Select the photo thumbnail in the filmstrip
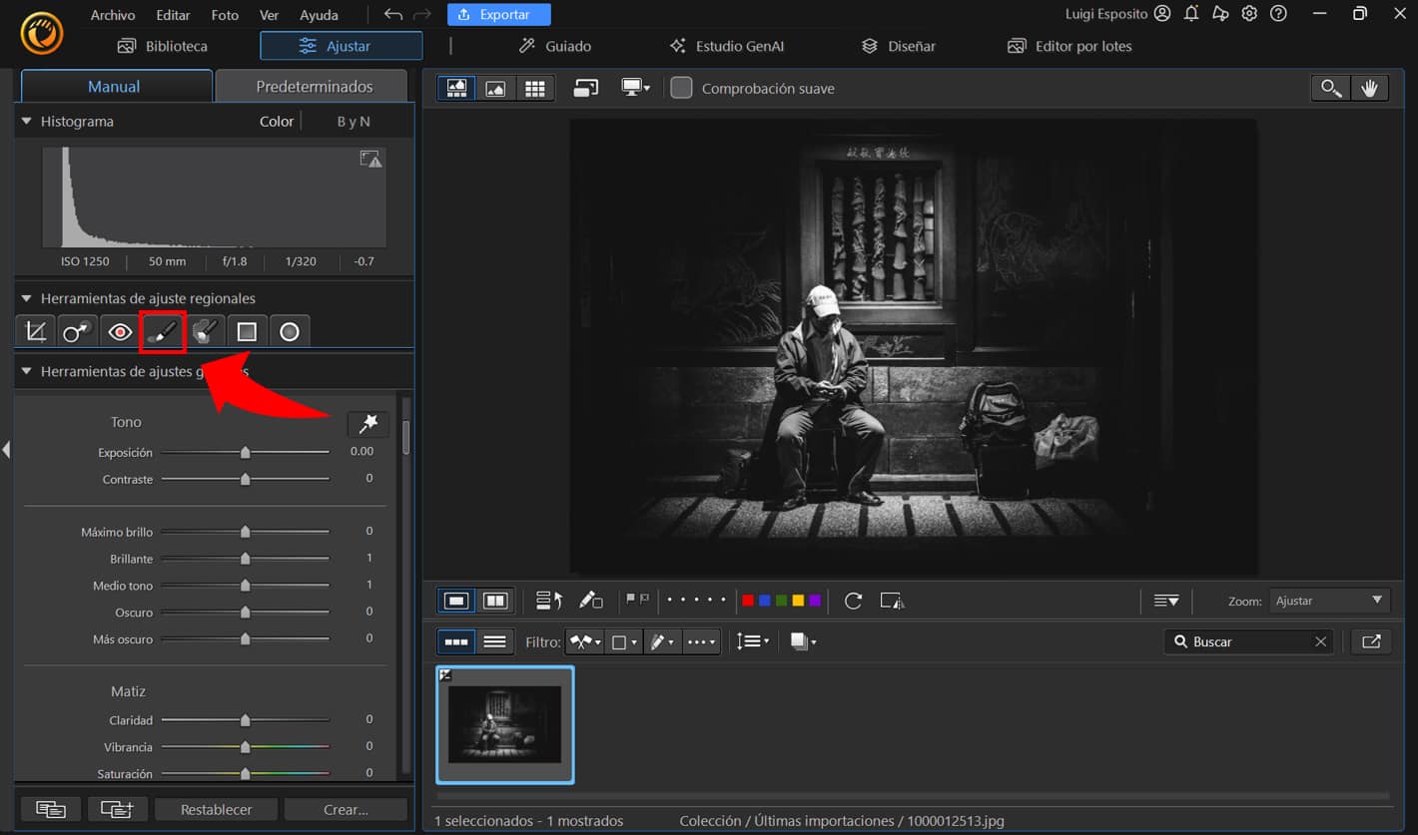The width and height of the screenshot is (1418, 835). coord(504,725)
